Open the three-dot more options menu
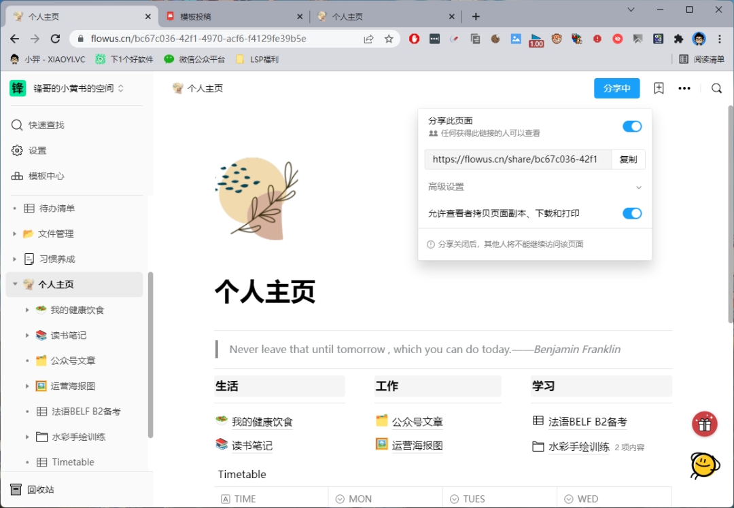 pyautogui.click(x=684, y=88)
